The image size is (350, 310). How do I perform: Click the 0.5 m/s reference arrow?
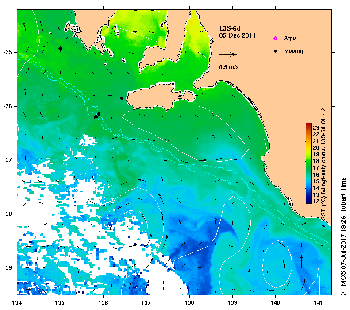tap(228, 54)
